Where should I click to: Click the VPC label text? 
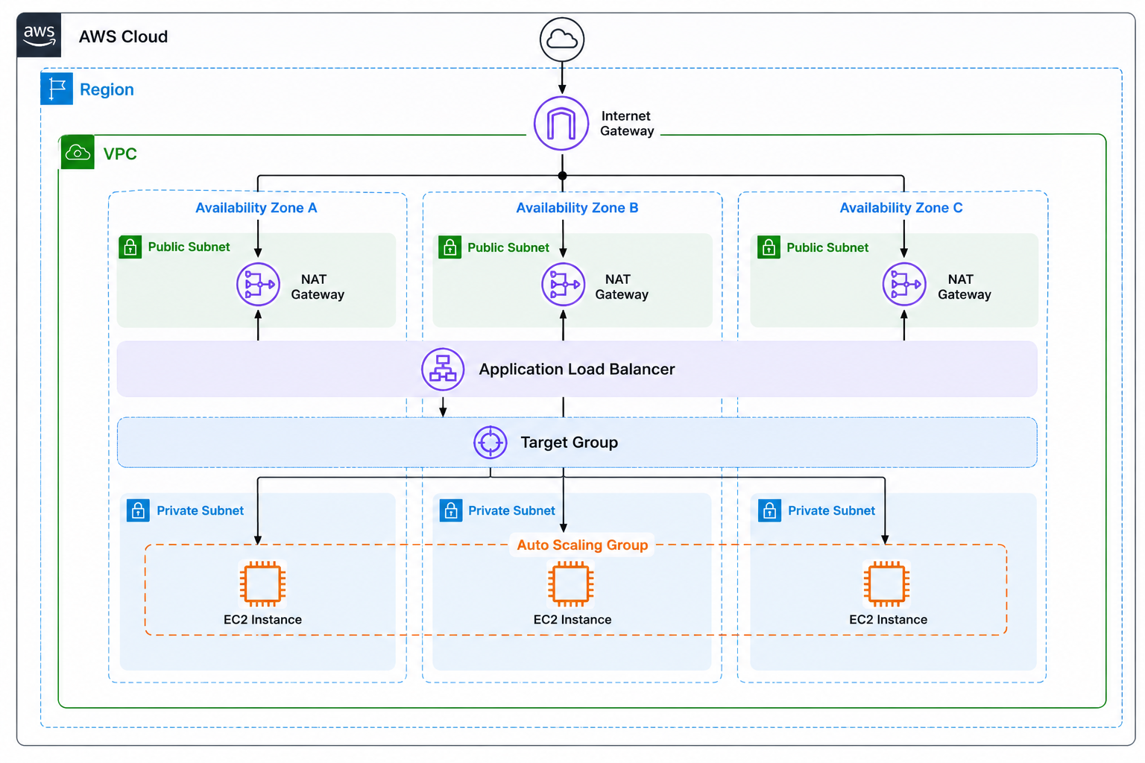pyautogui.click(x=120, y=153)
